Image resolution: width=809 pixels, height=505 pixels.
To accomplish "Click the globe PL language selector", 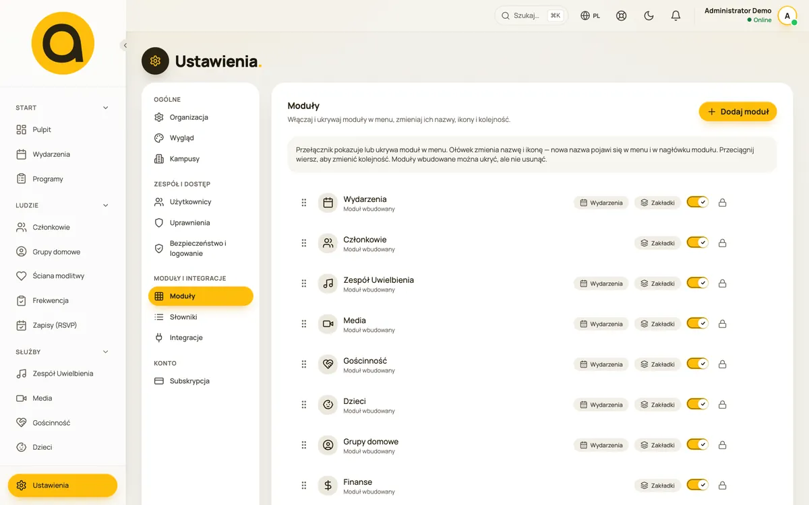I will (x=591, y=15).
